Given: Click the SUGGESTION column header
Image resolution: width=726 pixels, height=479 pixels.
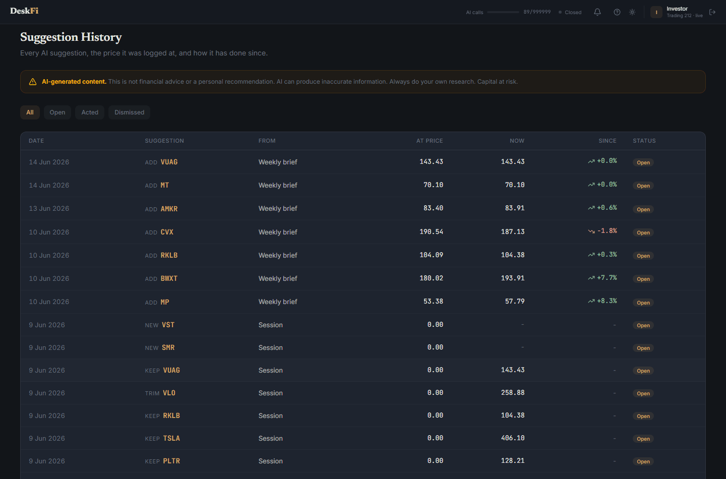Looking at the screenshot, I should pos(164,141).
